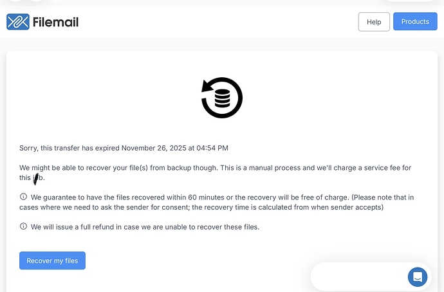Open the live chat widget icon
The height and width of the screenshot is (292, 444).
click(418, 277)
